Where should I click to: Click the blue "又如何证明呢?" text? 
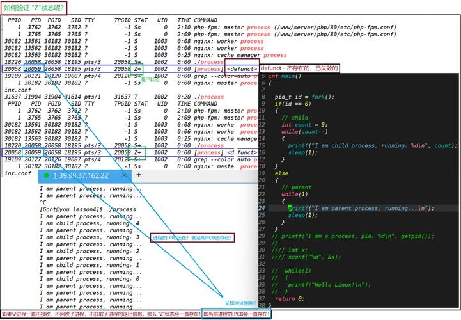(x=240, y=303)
